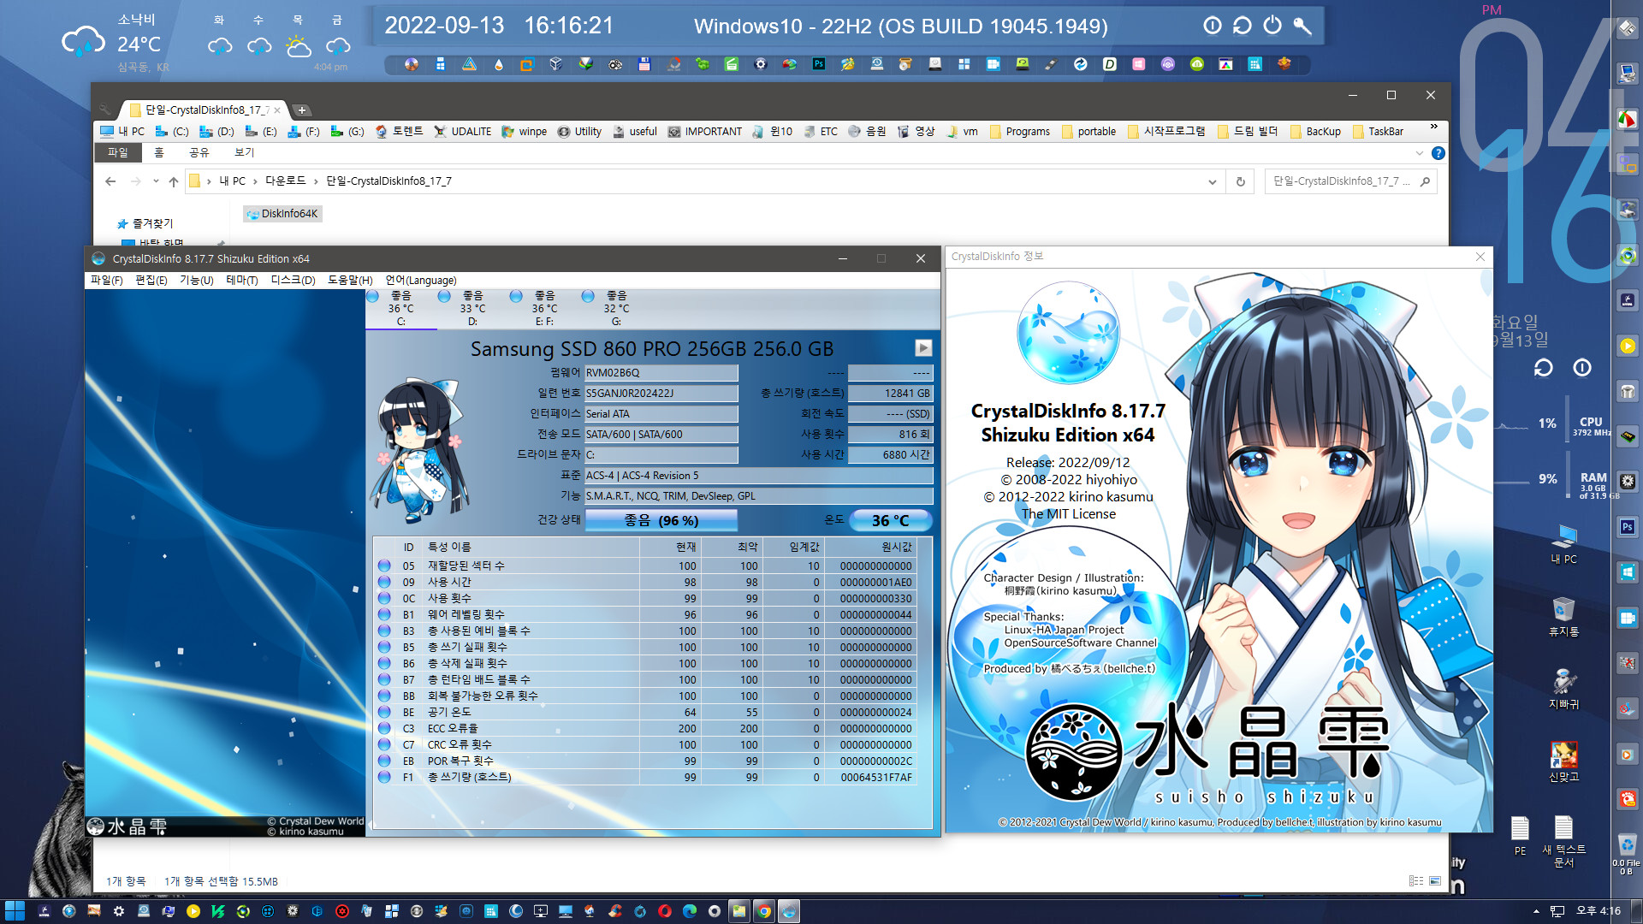Screen dimensions: 1643x924
Task: Open the portable folder shortcut
Action: point(1088,132)
